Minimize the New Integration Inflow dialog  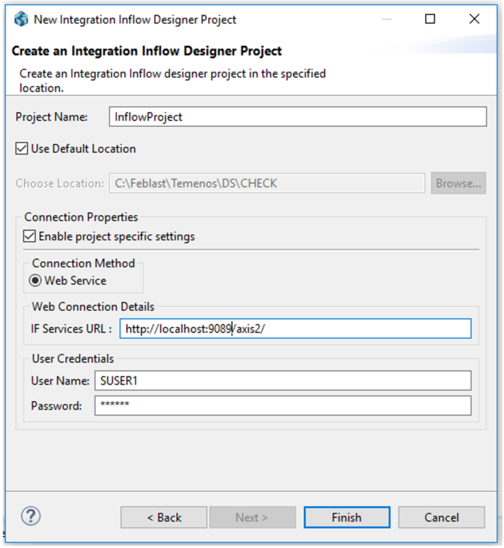pyautogui.click(x=386, y=19)
